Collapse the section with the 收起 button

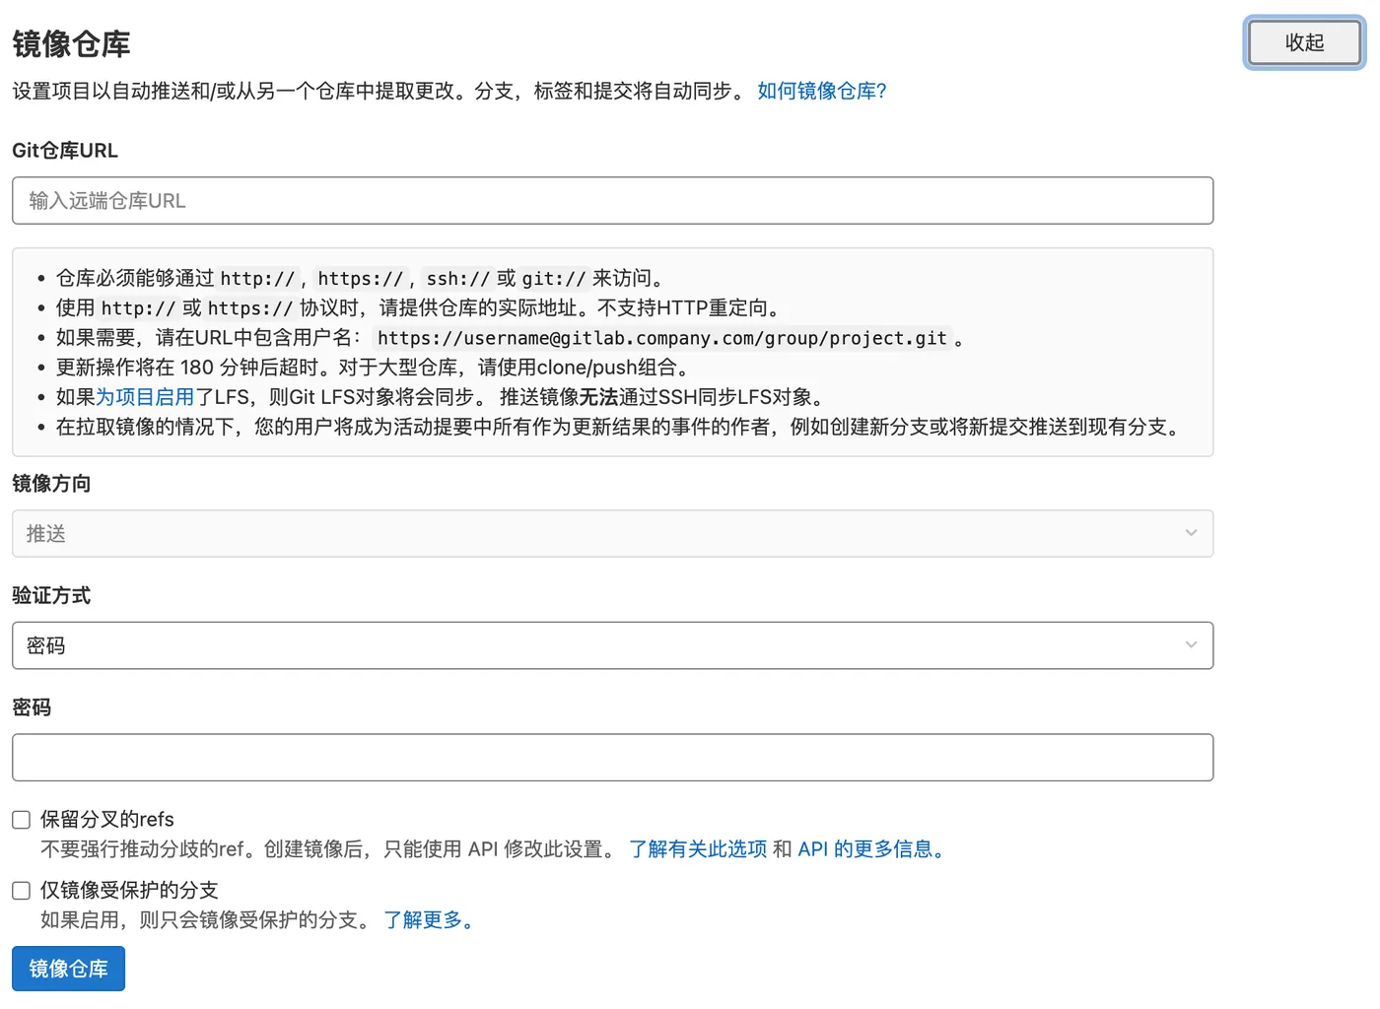[1303, 42]
